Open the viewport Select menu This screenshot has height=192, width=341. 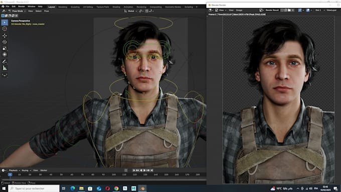39,11
